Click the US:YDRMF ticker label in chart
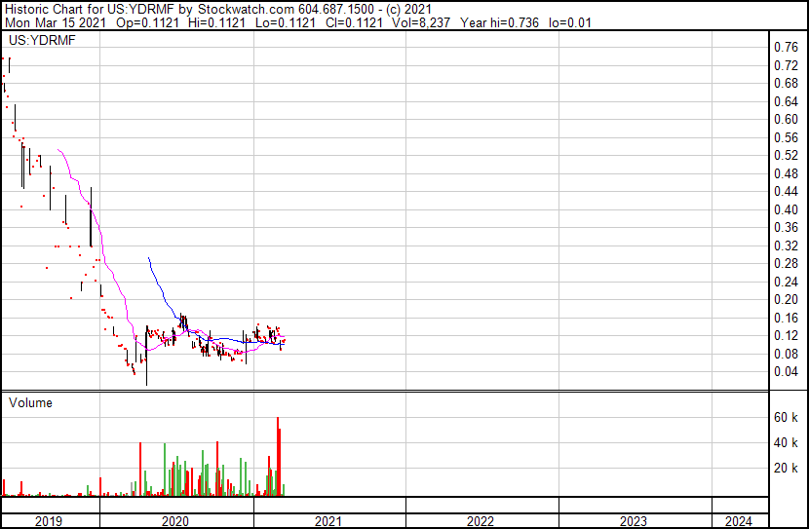The width and height of the screenshot is (809, 529). point(40,41)
